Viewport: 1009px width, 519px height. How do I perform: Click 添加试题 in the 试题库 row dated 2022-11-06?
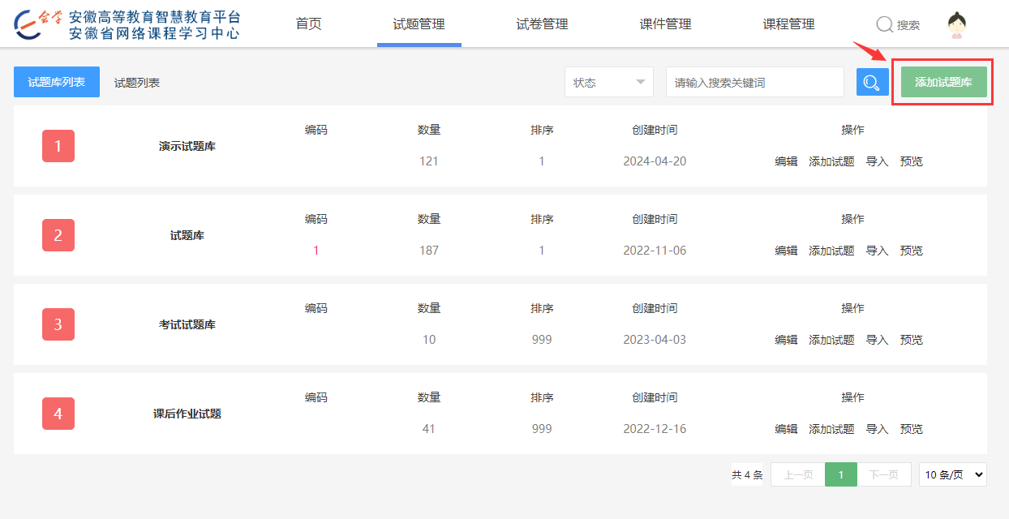(832, 251)
